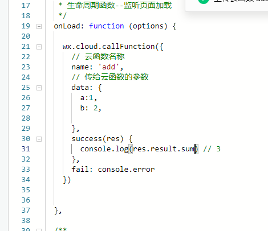The height and width of the screenshot is (231, 268).
Task: Select line number 31 in the gutter
Action: [x=26, y=149]
